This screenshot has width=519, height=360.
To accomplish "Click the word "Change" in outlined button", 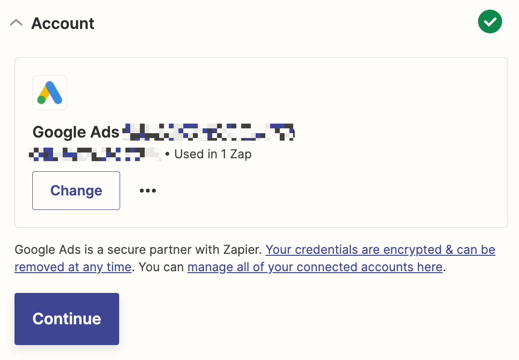I will point(76,191).
